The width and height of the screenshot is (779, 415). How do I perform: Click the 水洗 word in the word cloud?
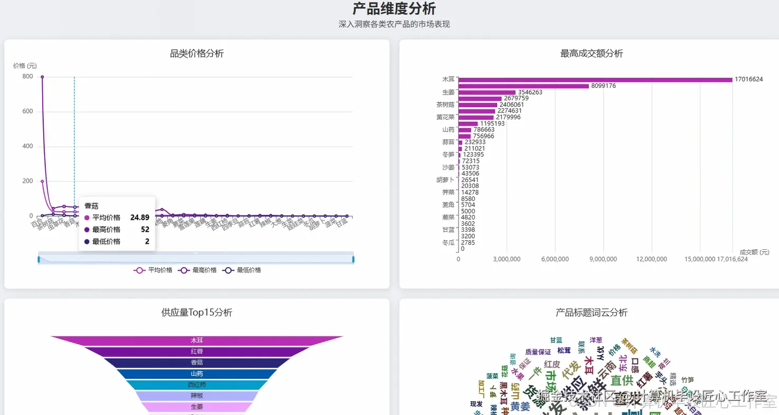click(655, 352)
